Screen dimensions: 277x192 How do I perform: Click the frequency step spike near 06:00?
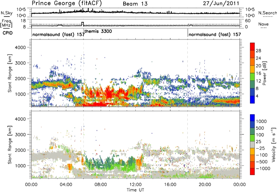(82, 24)
